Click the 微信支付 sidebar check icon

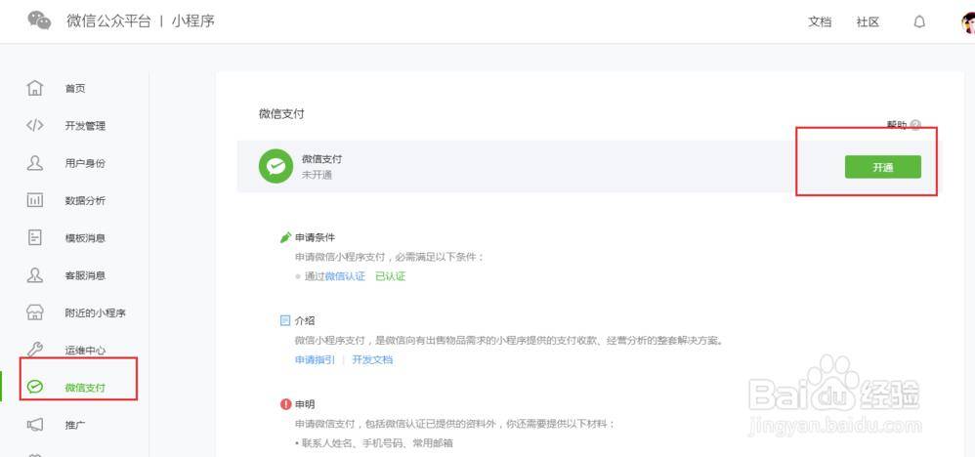[35, 388]
